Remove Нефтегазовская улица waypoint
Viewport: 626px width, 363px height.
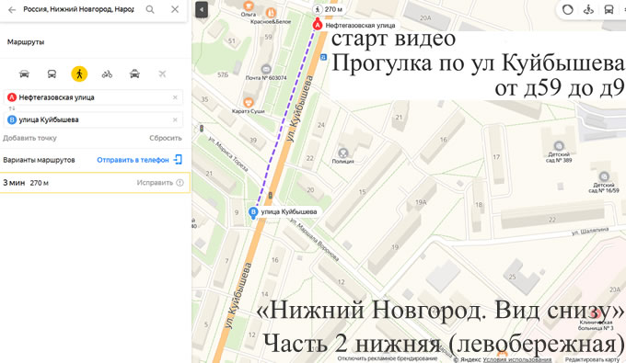175,97
